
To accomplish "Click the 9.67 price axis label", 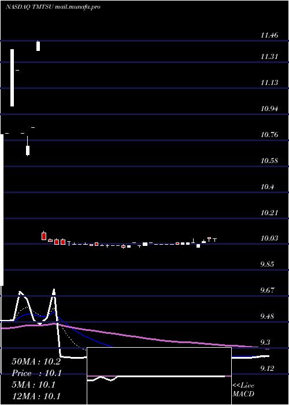I will pyautogui.click(x=268, y=290).
